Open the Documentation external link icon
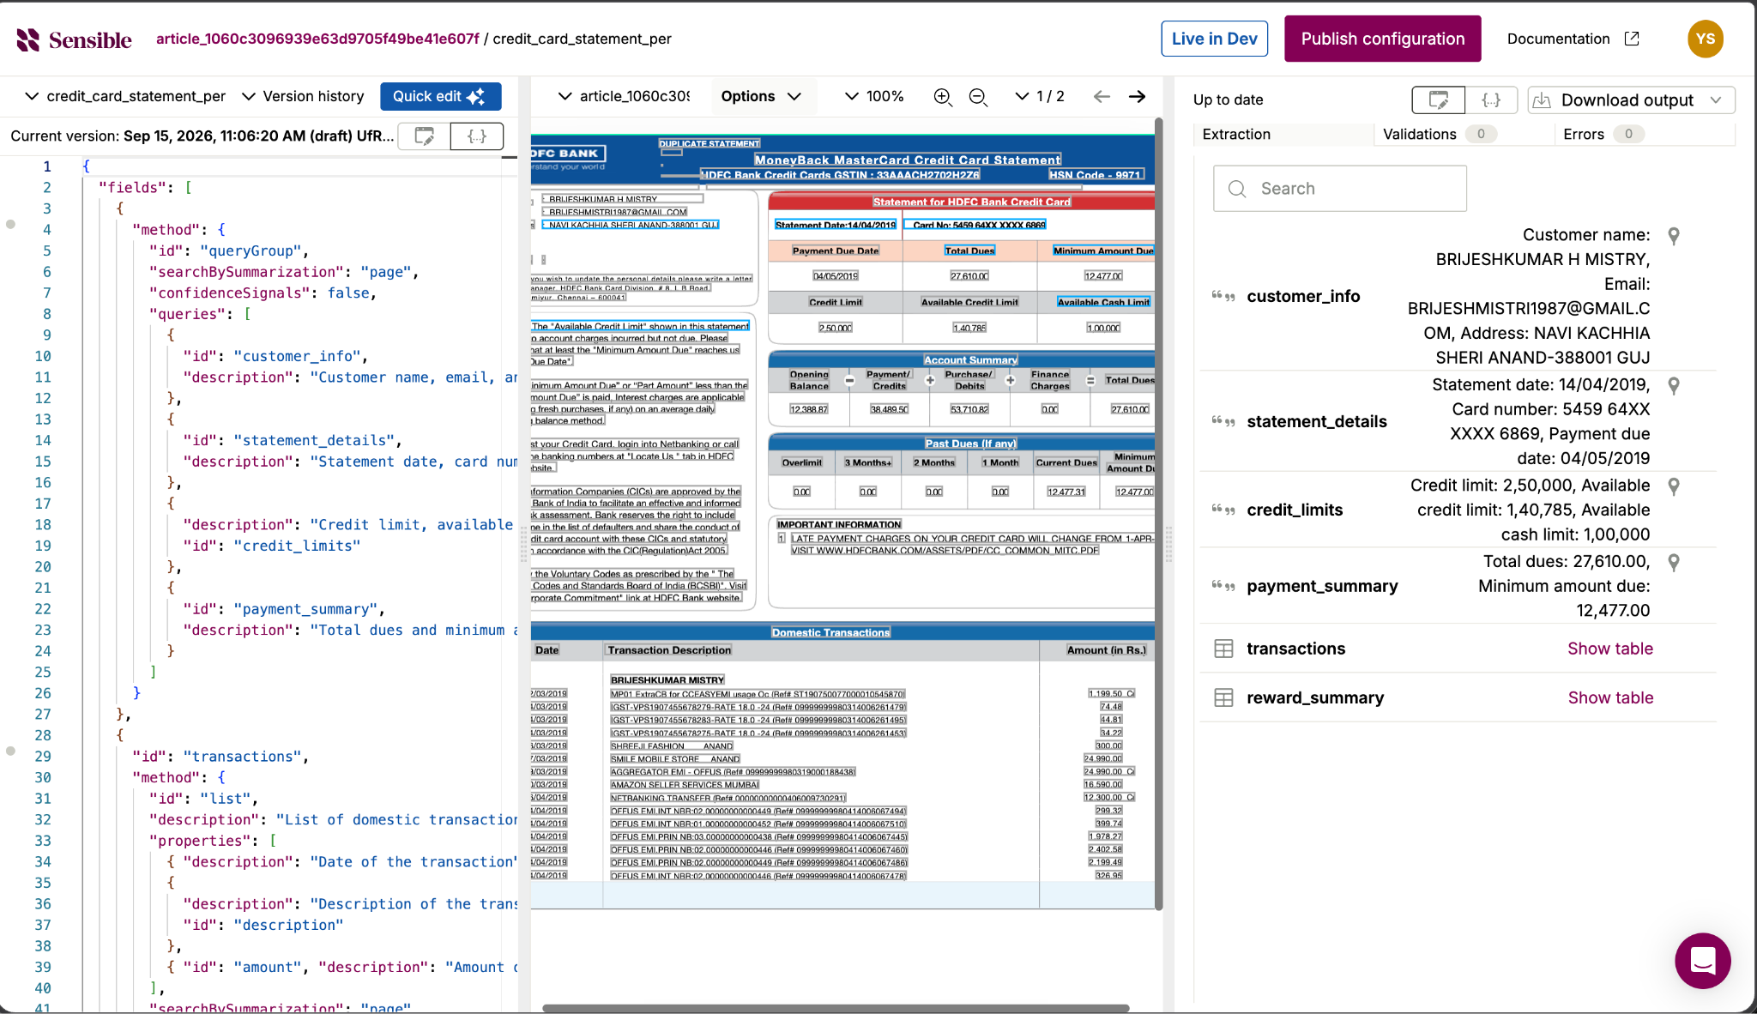This screenshot has height=1014, width=1757. pos(1632,39)
